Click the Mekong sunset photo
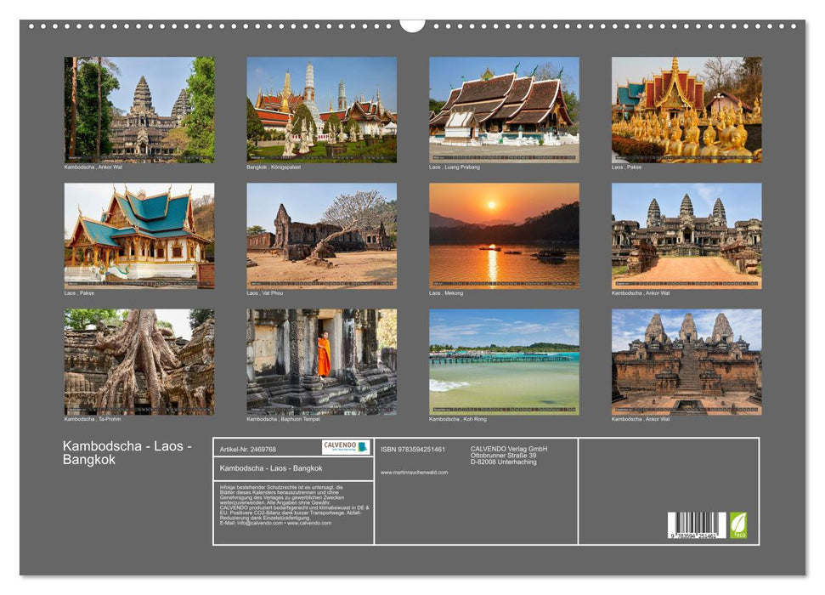825x595 pixels. click(x=504, y=235)
